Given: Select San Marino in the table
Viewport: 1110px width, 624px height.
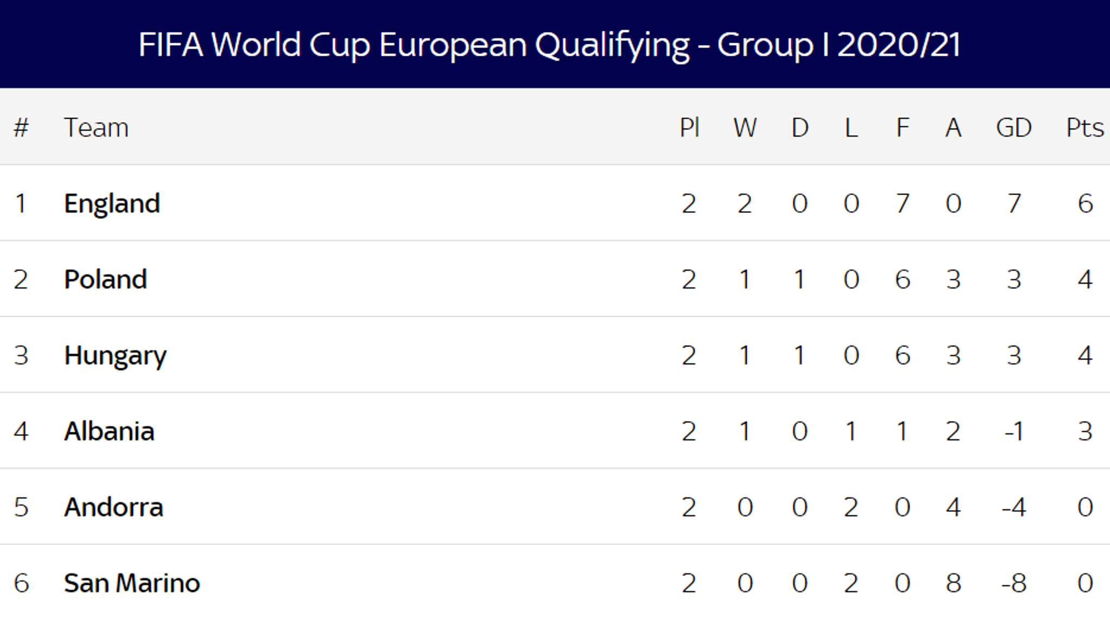Looking at the screenshot, I should click(132, 583).
